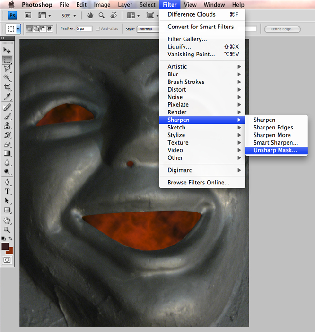Expand the toolbox panel double arrows
Viewport: 315px width, 332px height.
(x=3, y=38)
